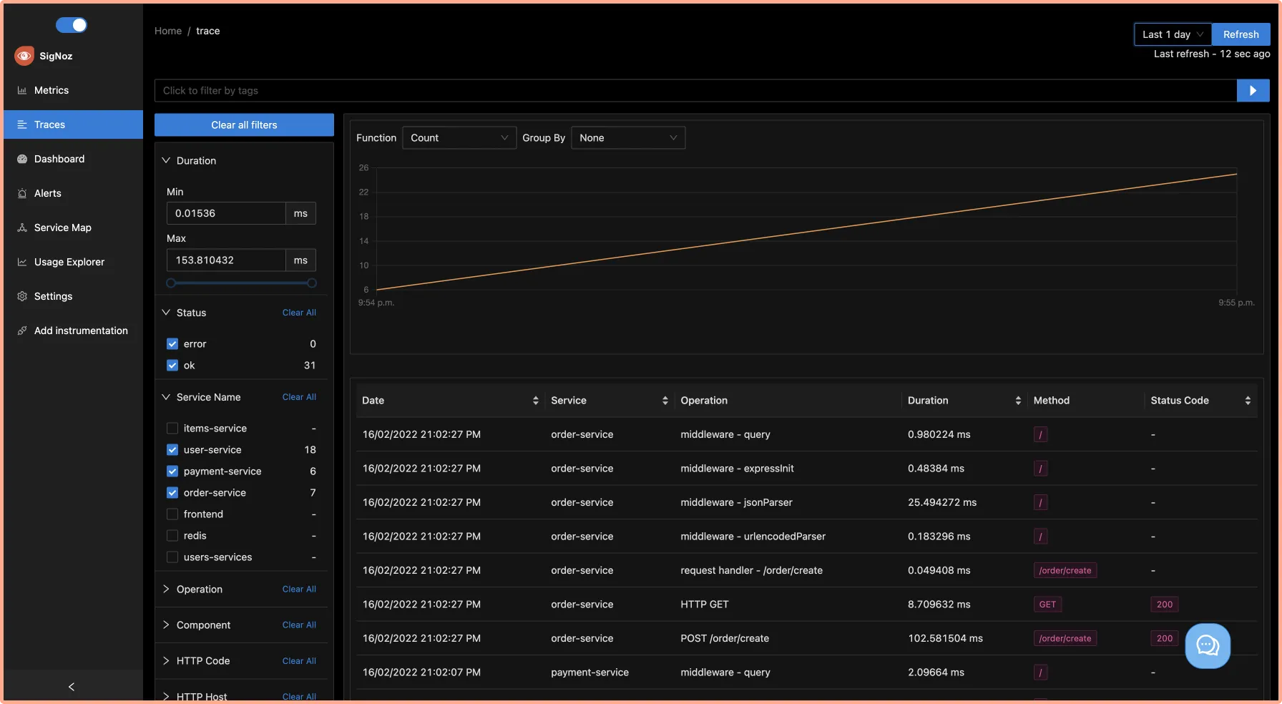Open the Group By None dropdown
1282x704 pixels.
tap(628, 138)
